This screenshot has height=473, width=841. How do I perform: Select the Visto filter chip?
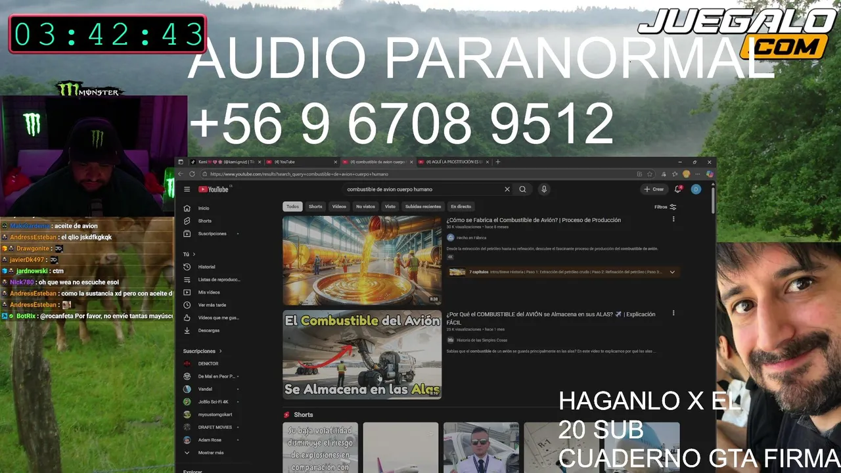pos(390,206)
